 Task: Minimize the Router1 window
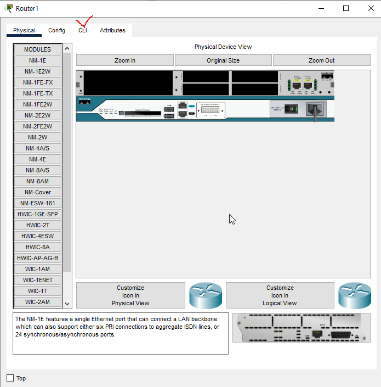tap(321, 8)
